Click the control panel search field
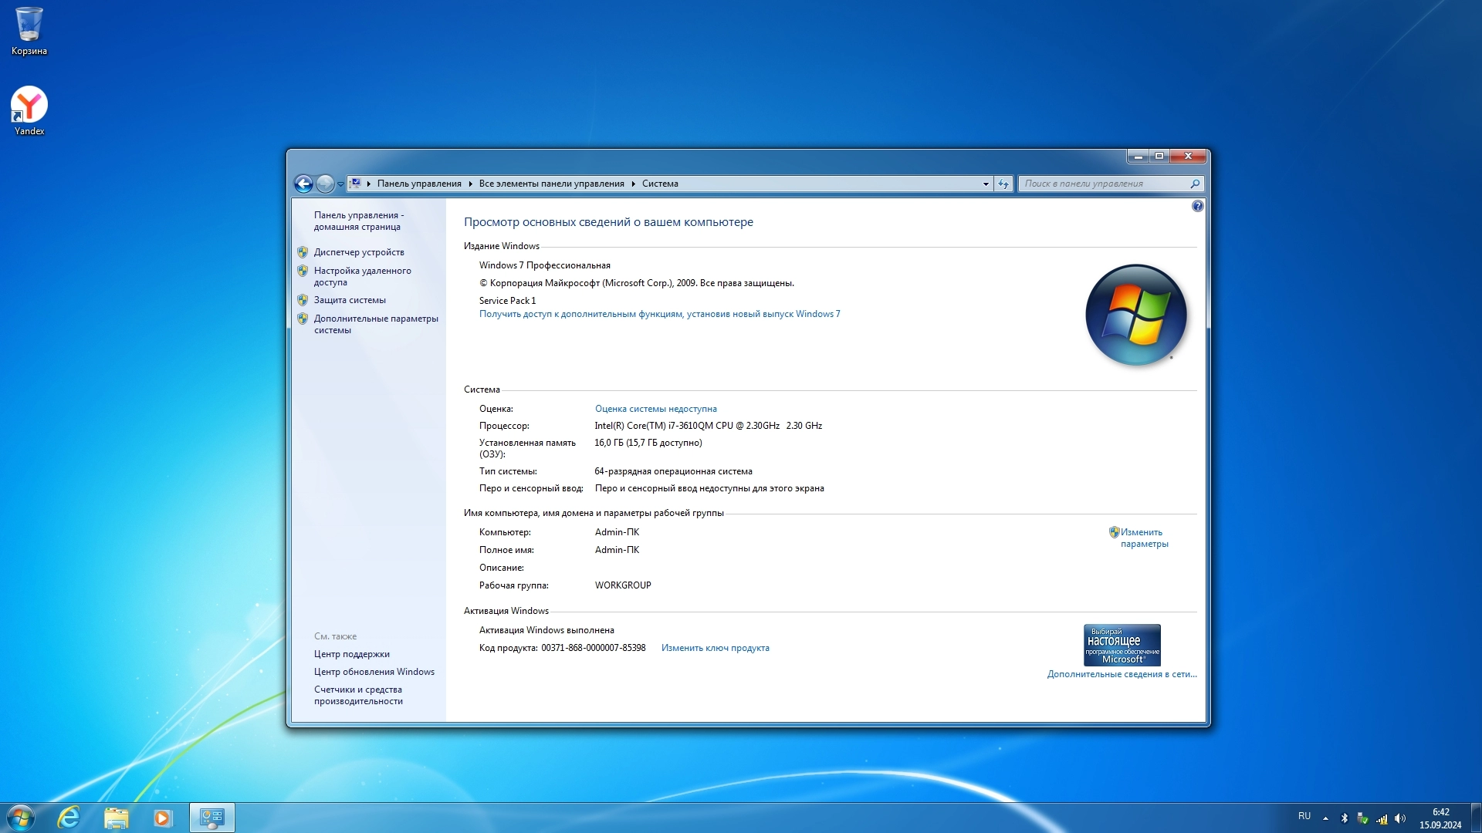This screenshot has width=1482, height=833. tap(1102, 184)
